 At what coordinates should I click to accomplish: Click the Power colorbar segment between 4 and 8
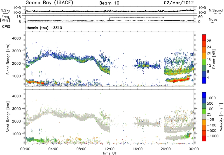coord(204,74)
